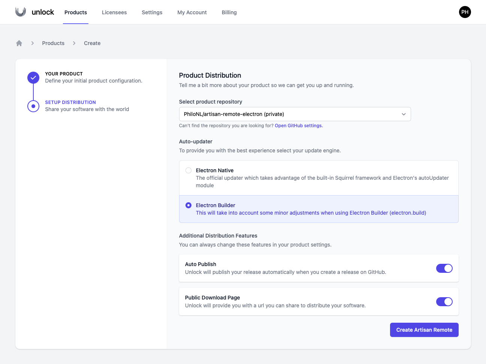Click the Select product repository label
The height and width of the screenshot is (364, 486).
211,102
